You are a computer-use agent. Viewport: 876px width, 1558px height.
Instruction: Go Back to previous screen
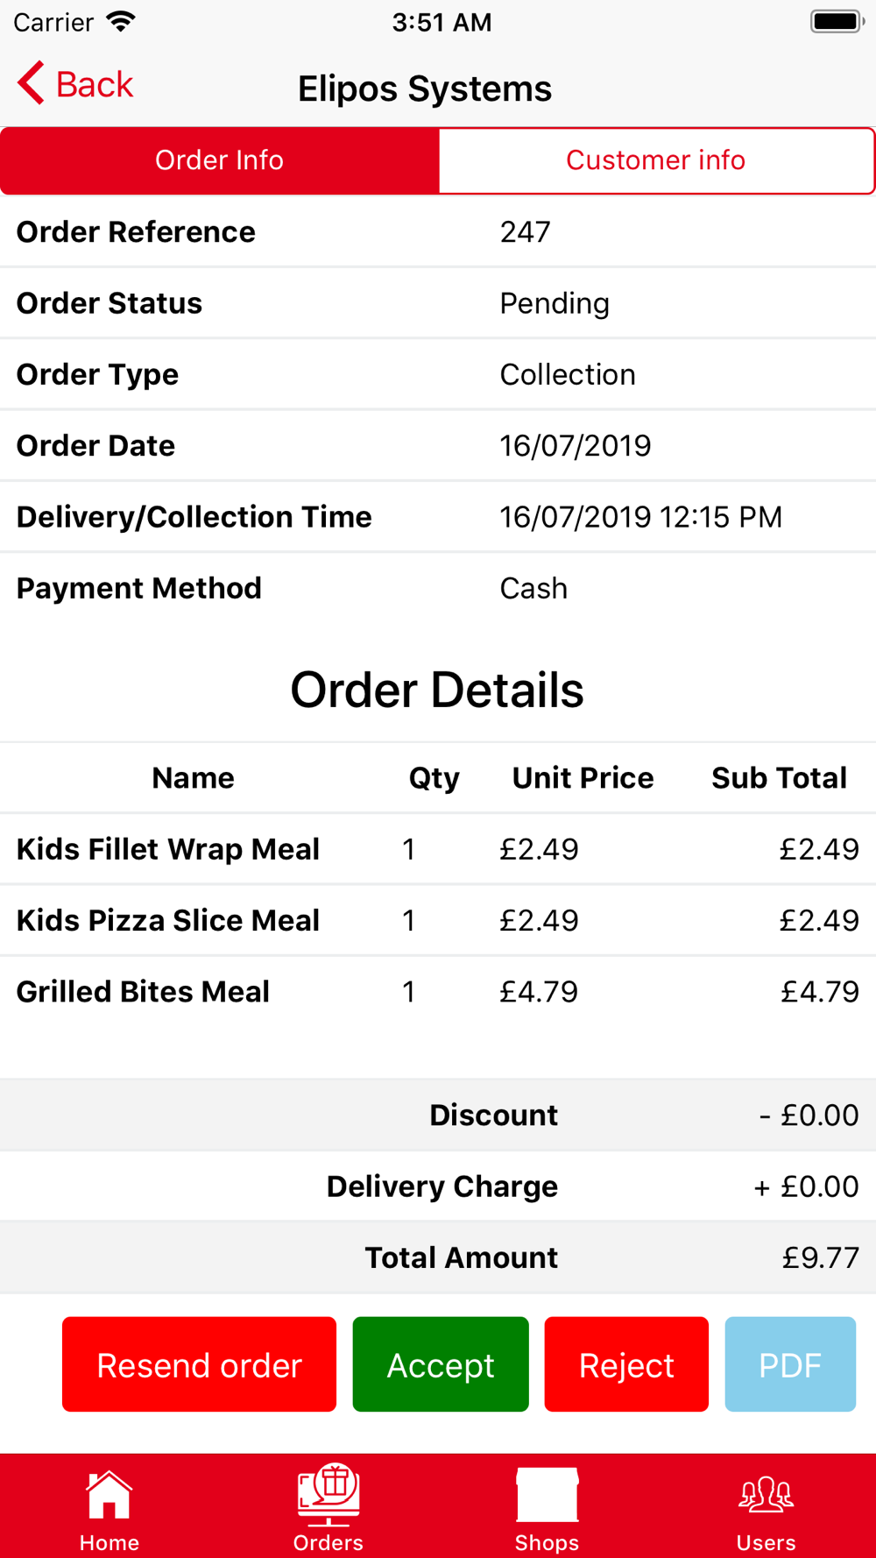(75, 84)
